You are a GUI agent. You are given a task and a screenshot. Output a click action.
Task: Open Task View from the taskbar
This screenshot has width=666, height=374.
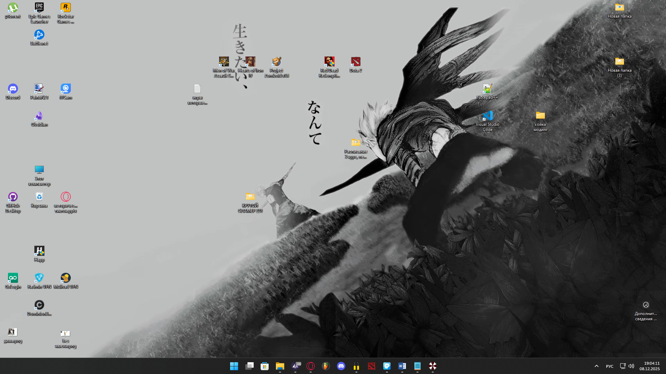250,366
